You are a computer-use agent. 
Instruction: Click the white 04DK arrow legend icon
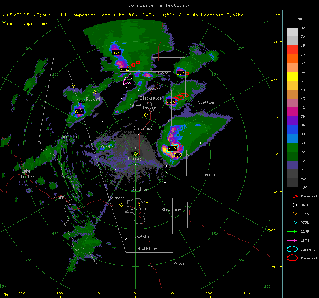click(x=292, y=205)
